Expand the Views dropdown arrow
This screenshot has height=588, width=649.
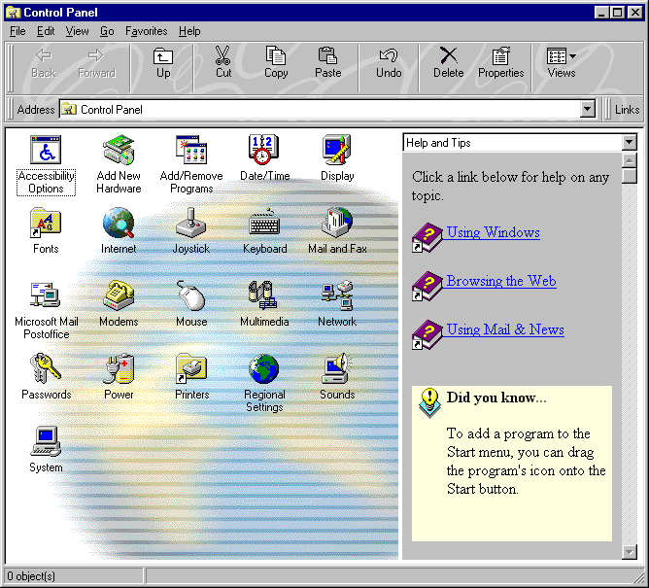(572, 56)
